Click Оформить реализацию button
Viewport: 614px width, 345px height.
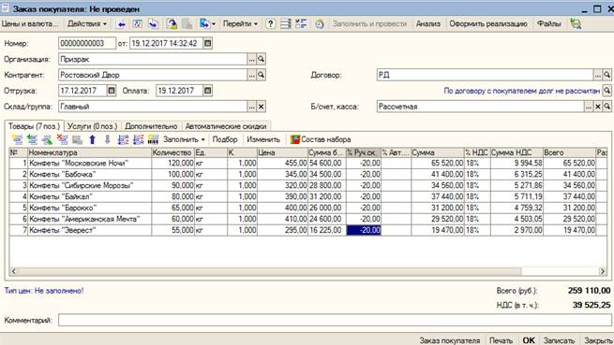click(x=488, y=23)
